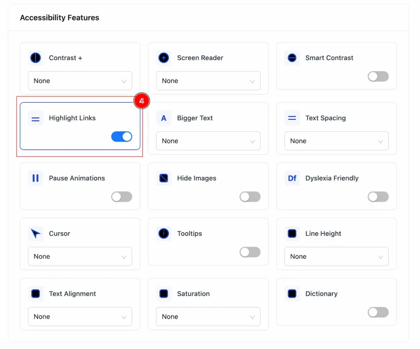Click the Smart Contrast icon

point(292,58)
